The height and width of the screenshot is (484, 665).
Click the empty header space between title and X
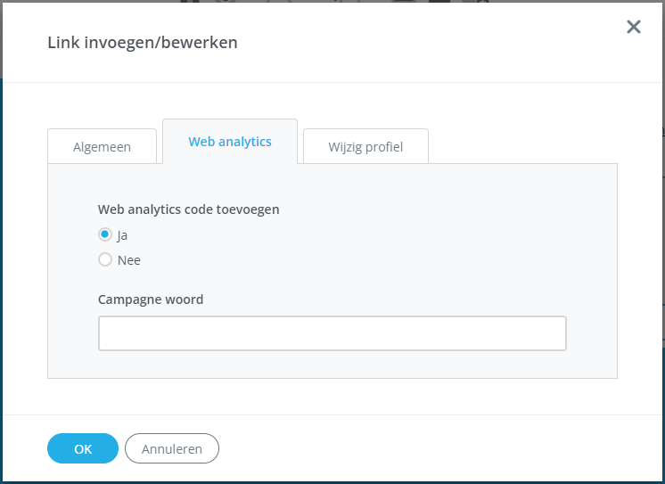[428, 42]
